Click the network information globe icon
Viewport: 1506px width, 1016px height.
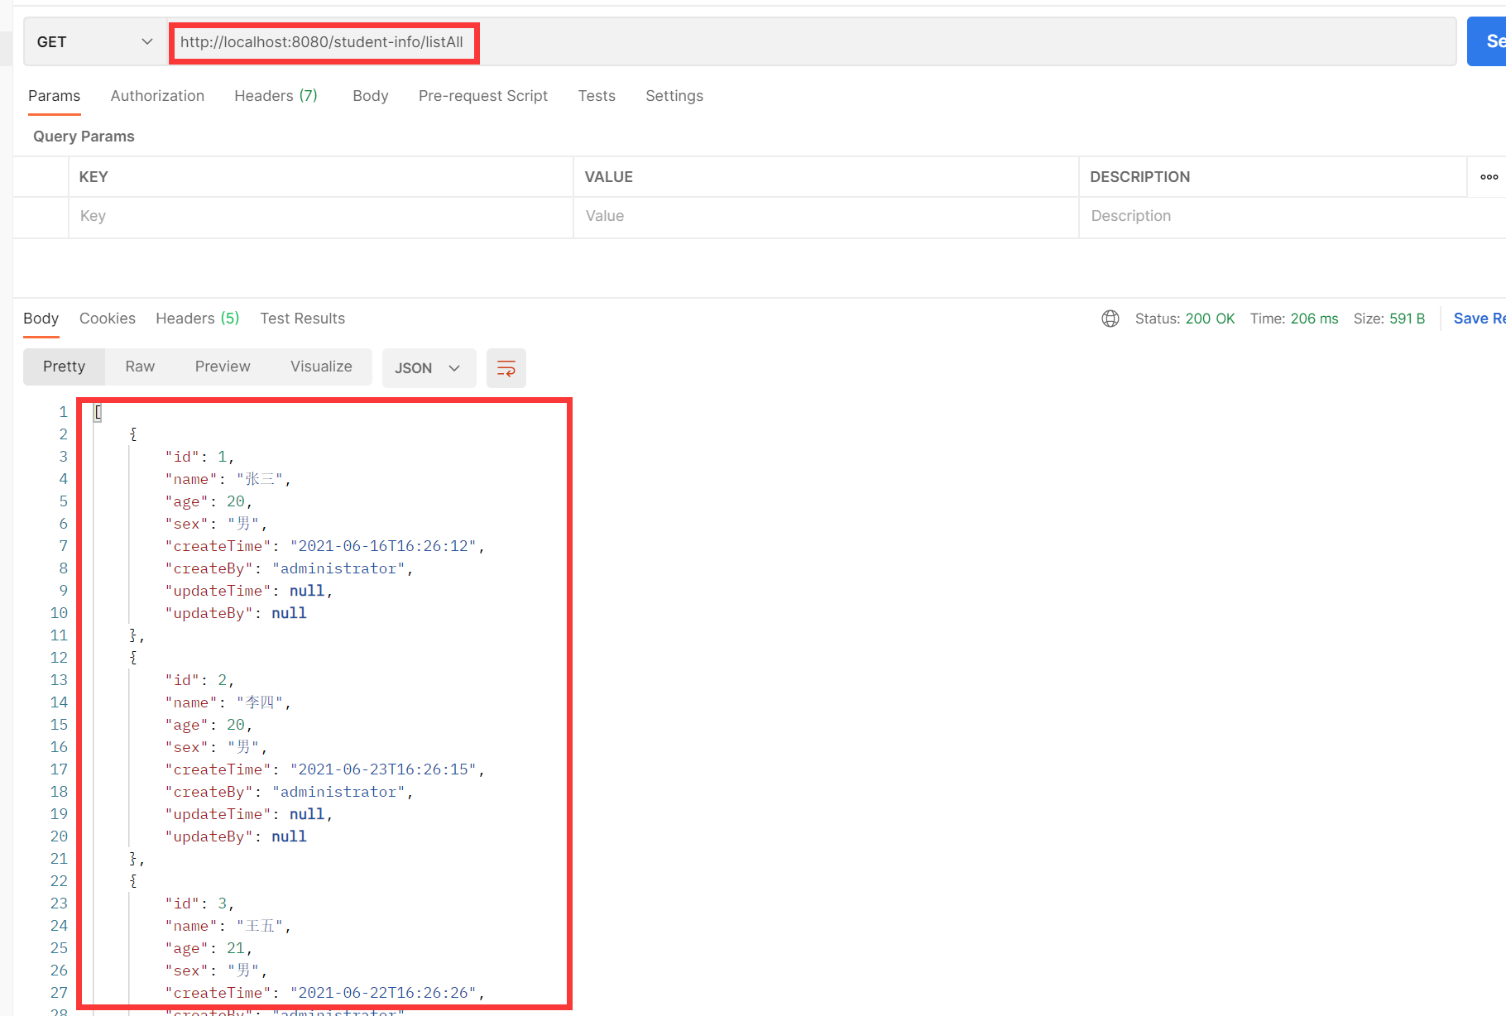pos(1110,319)
